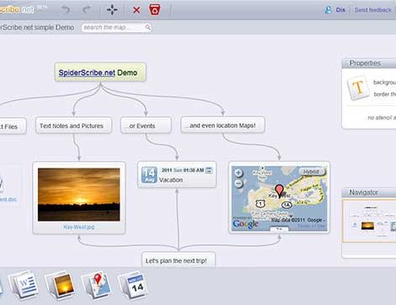
Task: Click the Navigator minimap thumbnail
Action: pos(369,221)
